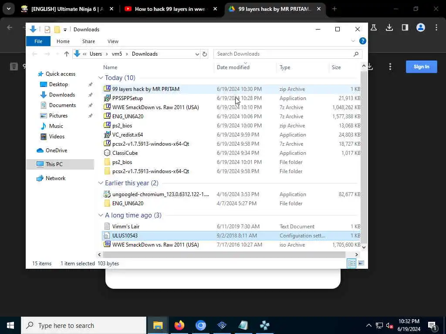Click Type here to search box

point(84,325)
